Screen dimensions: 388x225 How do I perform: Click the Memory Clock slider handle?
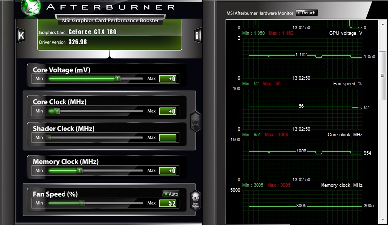point(79,171)
